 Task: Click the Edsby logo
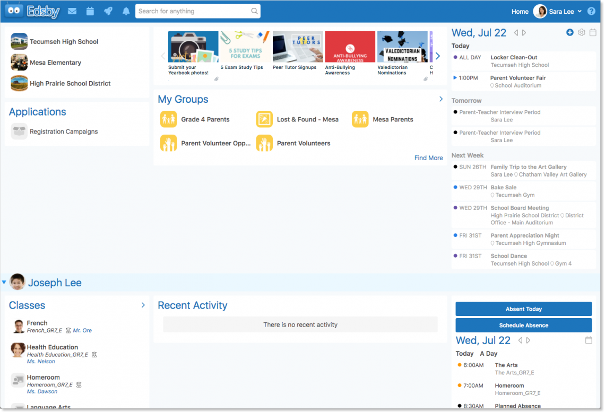32,11
